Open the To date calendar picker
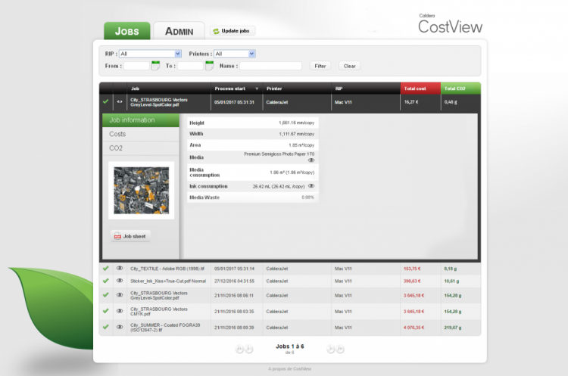 pos(210,66)
